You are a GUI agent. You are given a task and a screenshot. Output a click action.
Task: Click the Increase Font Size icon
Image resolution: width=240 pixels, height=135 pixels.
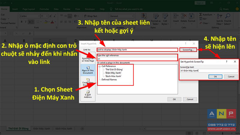click(50, 16)
